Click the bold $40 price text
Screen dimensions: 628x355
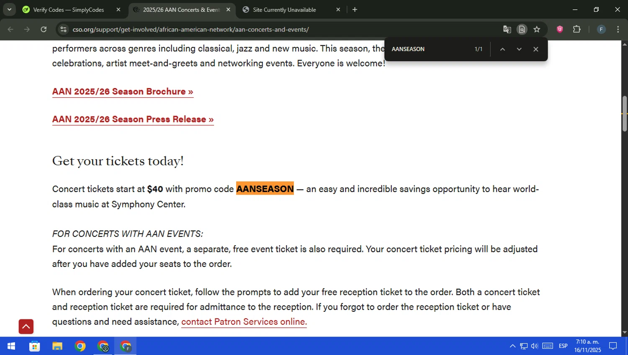click(x=155, y=189)
